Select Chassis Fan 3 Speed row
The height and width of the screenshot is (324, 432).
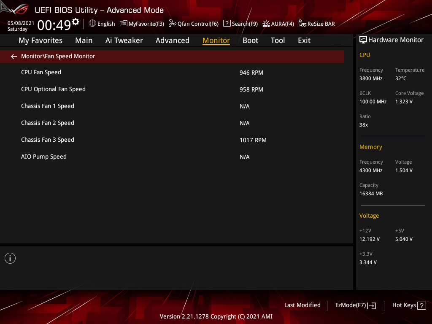pyautogui.click(x=172, y=140)
